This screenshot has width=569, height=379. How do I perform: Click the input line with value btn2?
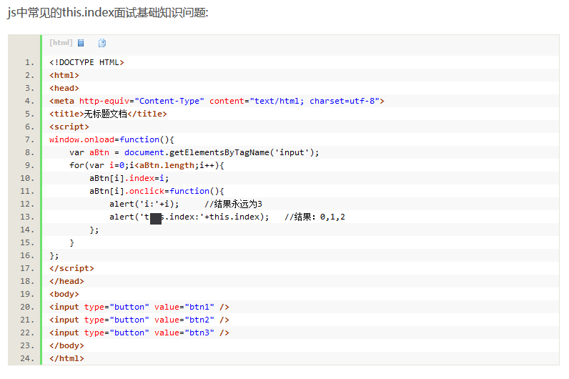click(x=139, y=320)
